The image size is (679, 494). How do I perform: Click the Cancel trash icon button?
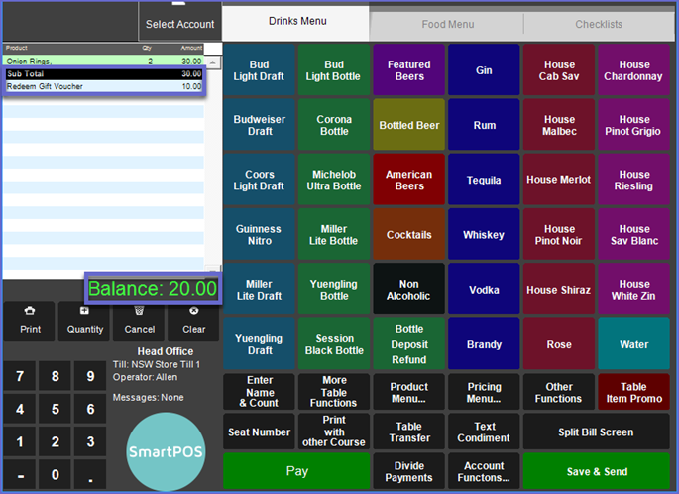[x=139, y=319]
